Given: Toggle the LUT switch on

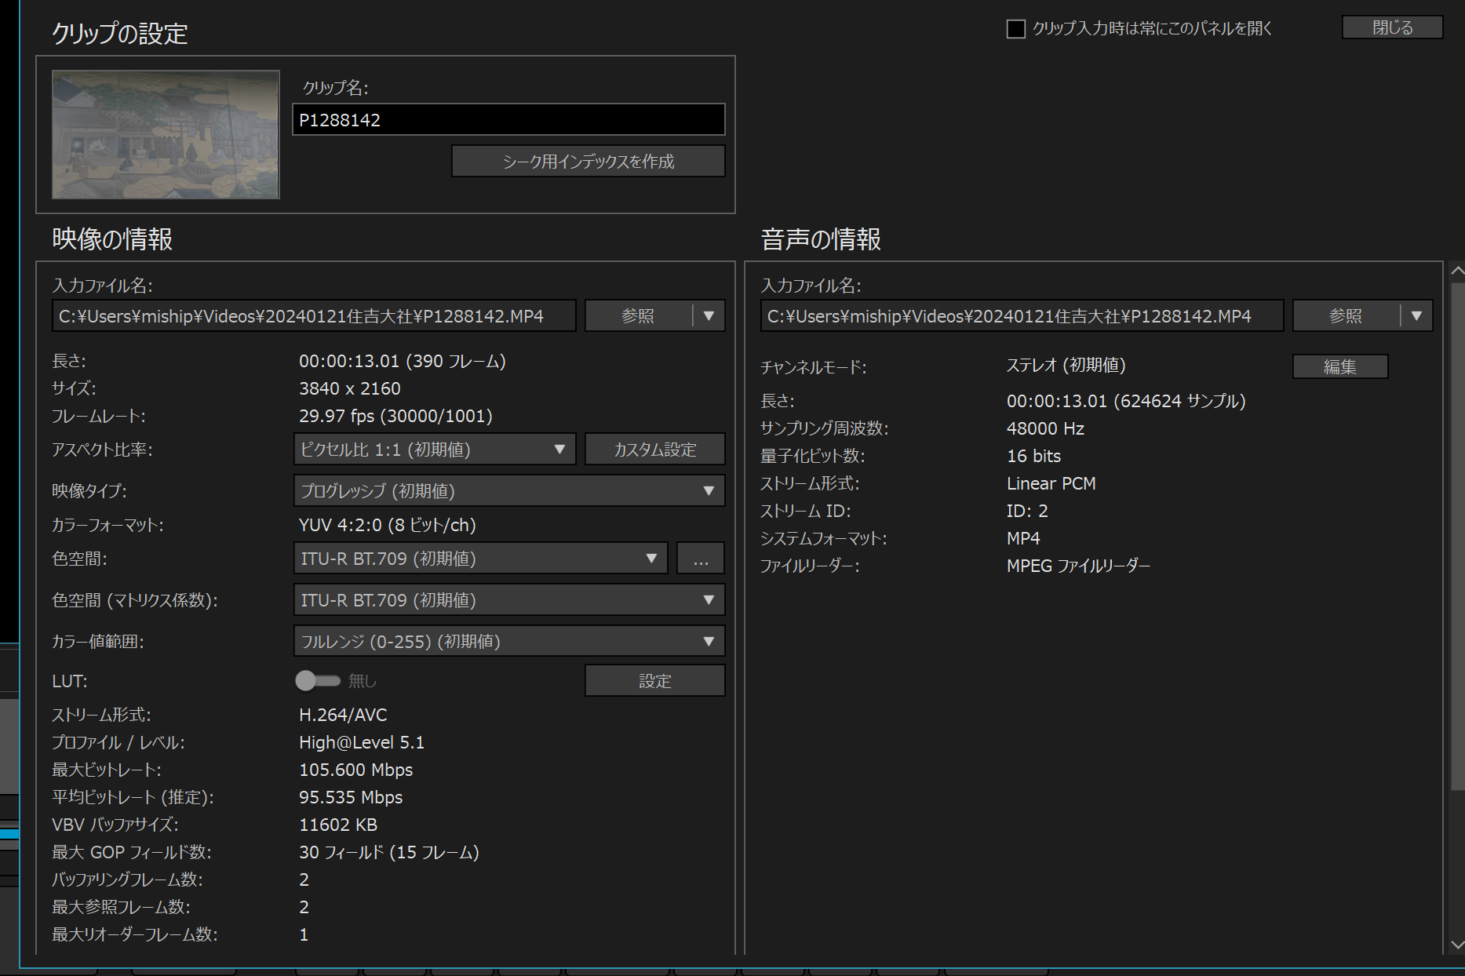Looking at the screenshot, I should [x=317, y=681].
